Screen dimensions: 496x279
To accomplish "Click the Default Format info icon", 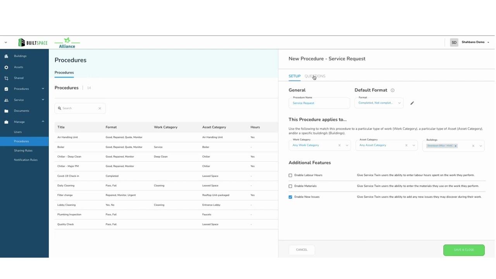I will click(393, 90).
